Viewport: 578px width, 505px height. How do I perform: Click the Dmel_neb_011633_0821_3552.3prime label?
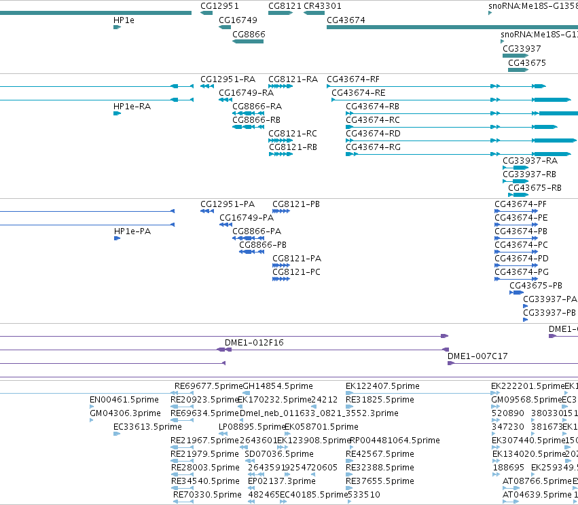click(x=319, y=413)
